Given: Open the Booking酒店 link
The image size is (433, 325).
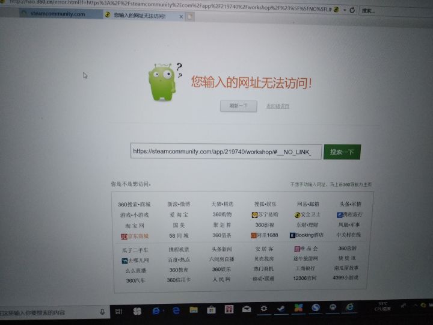Looking at the screenshot, I should point(307,235).
